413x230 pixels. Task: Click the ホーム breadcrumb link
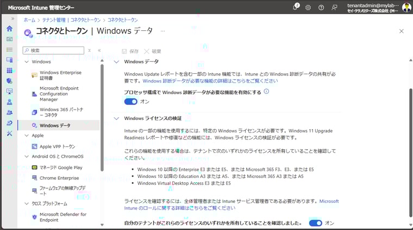tap(29, 20)
